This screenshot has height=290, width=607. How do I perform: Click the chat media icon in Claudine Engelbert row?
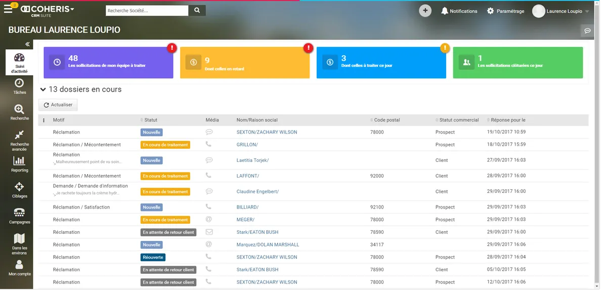click(209, 191)
